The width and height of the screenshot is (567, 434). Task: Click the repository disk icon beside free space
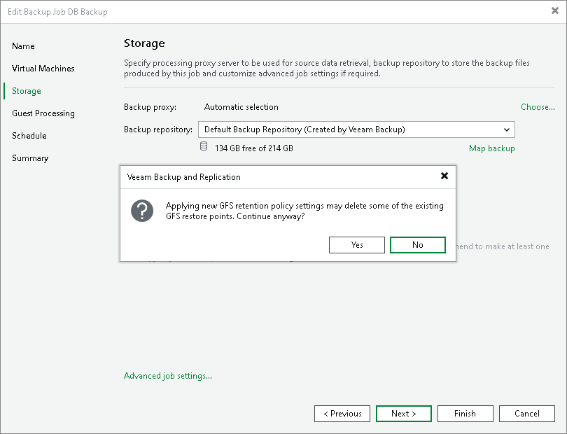tap(204, 146)
